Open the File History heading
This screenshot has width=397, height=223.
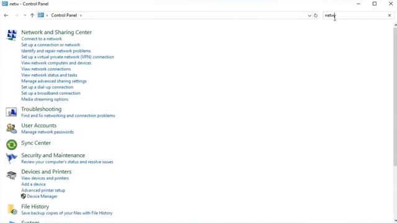coord(35,206)
